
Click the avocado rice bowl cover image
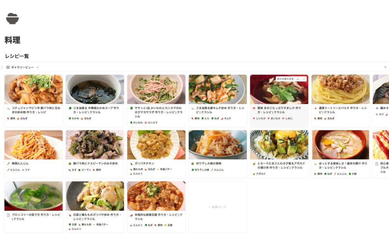(x=279, y=145)
